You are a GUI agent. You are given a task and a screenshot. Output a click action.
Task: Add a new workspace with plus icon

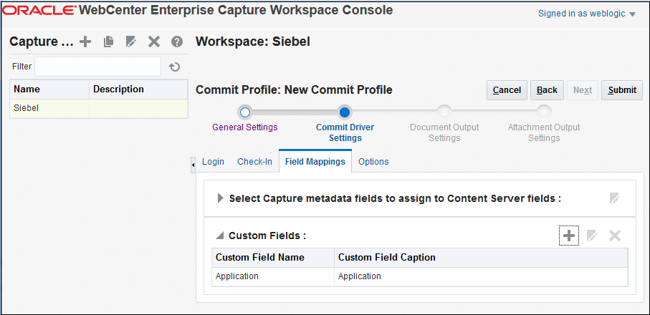tap(85, 42)
